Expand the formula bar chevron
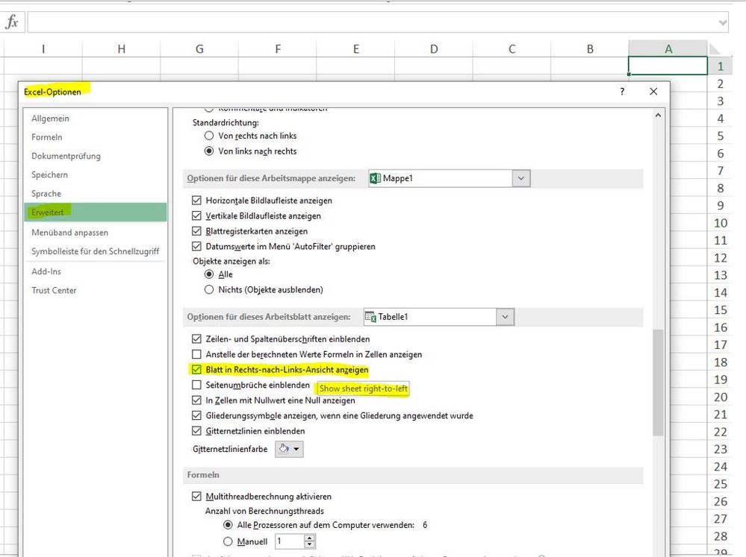This screenshot has width=746, height=557. pos(723,22)
